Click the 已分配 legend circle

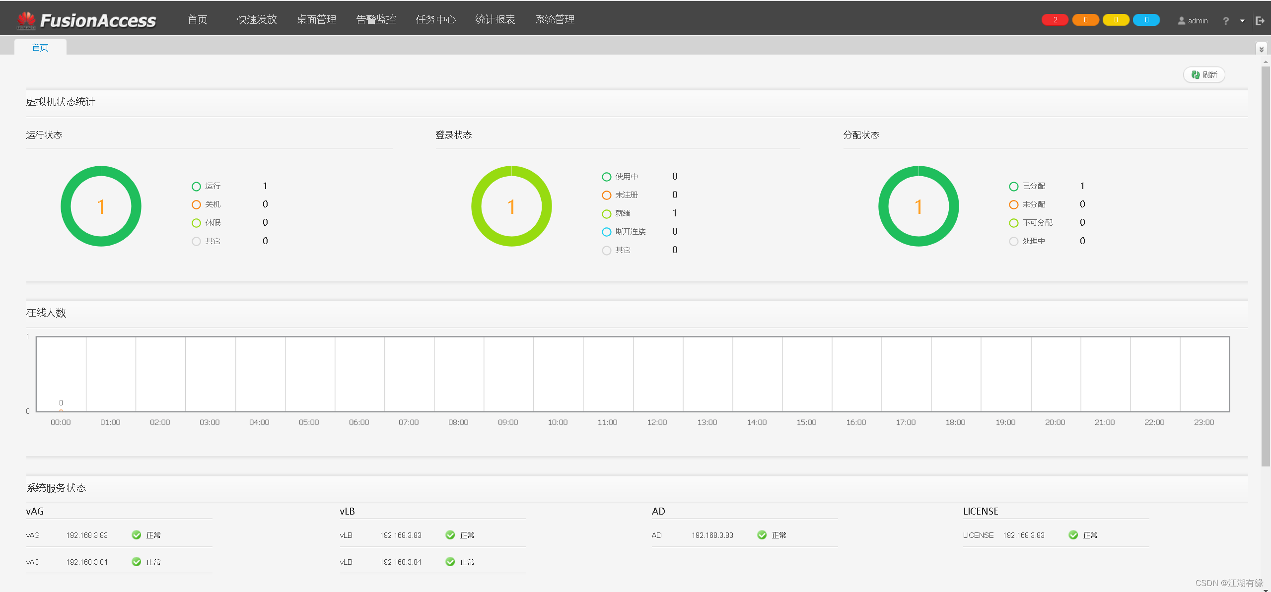click(1013, 186)
